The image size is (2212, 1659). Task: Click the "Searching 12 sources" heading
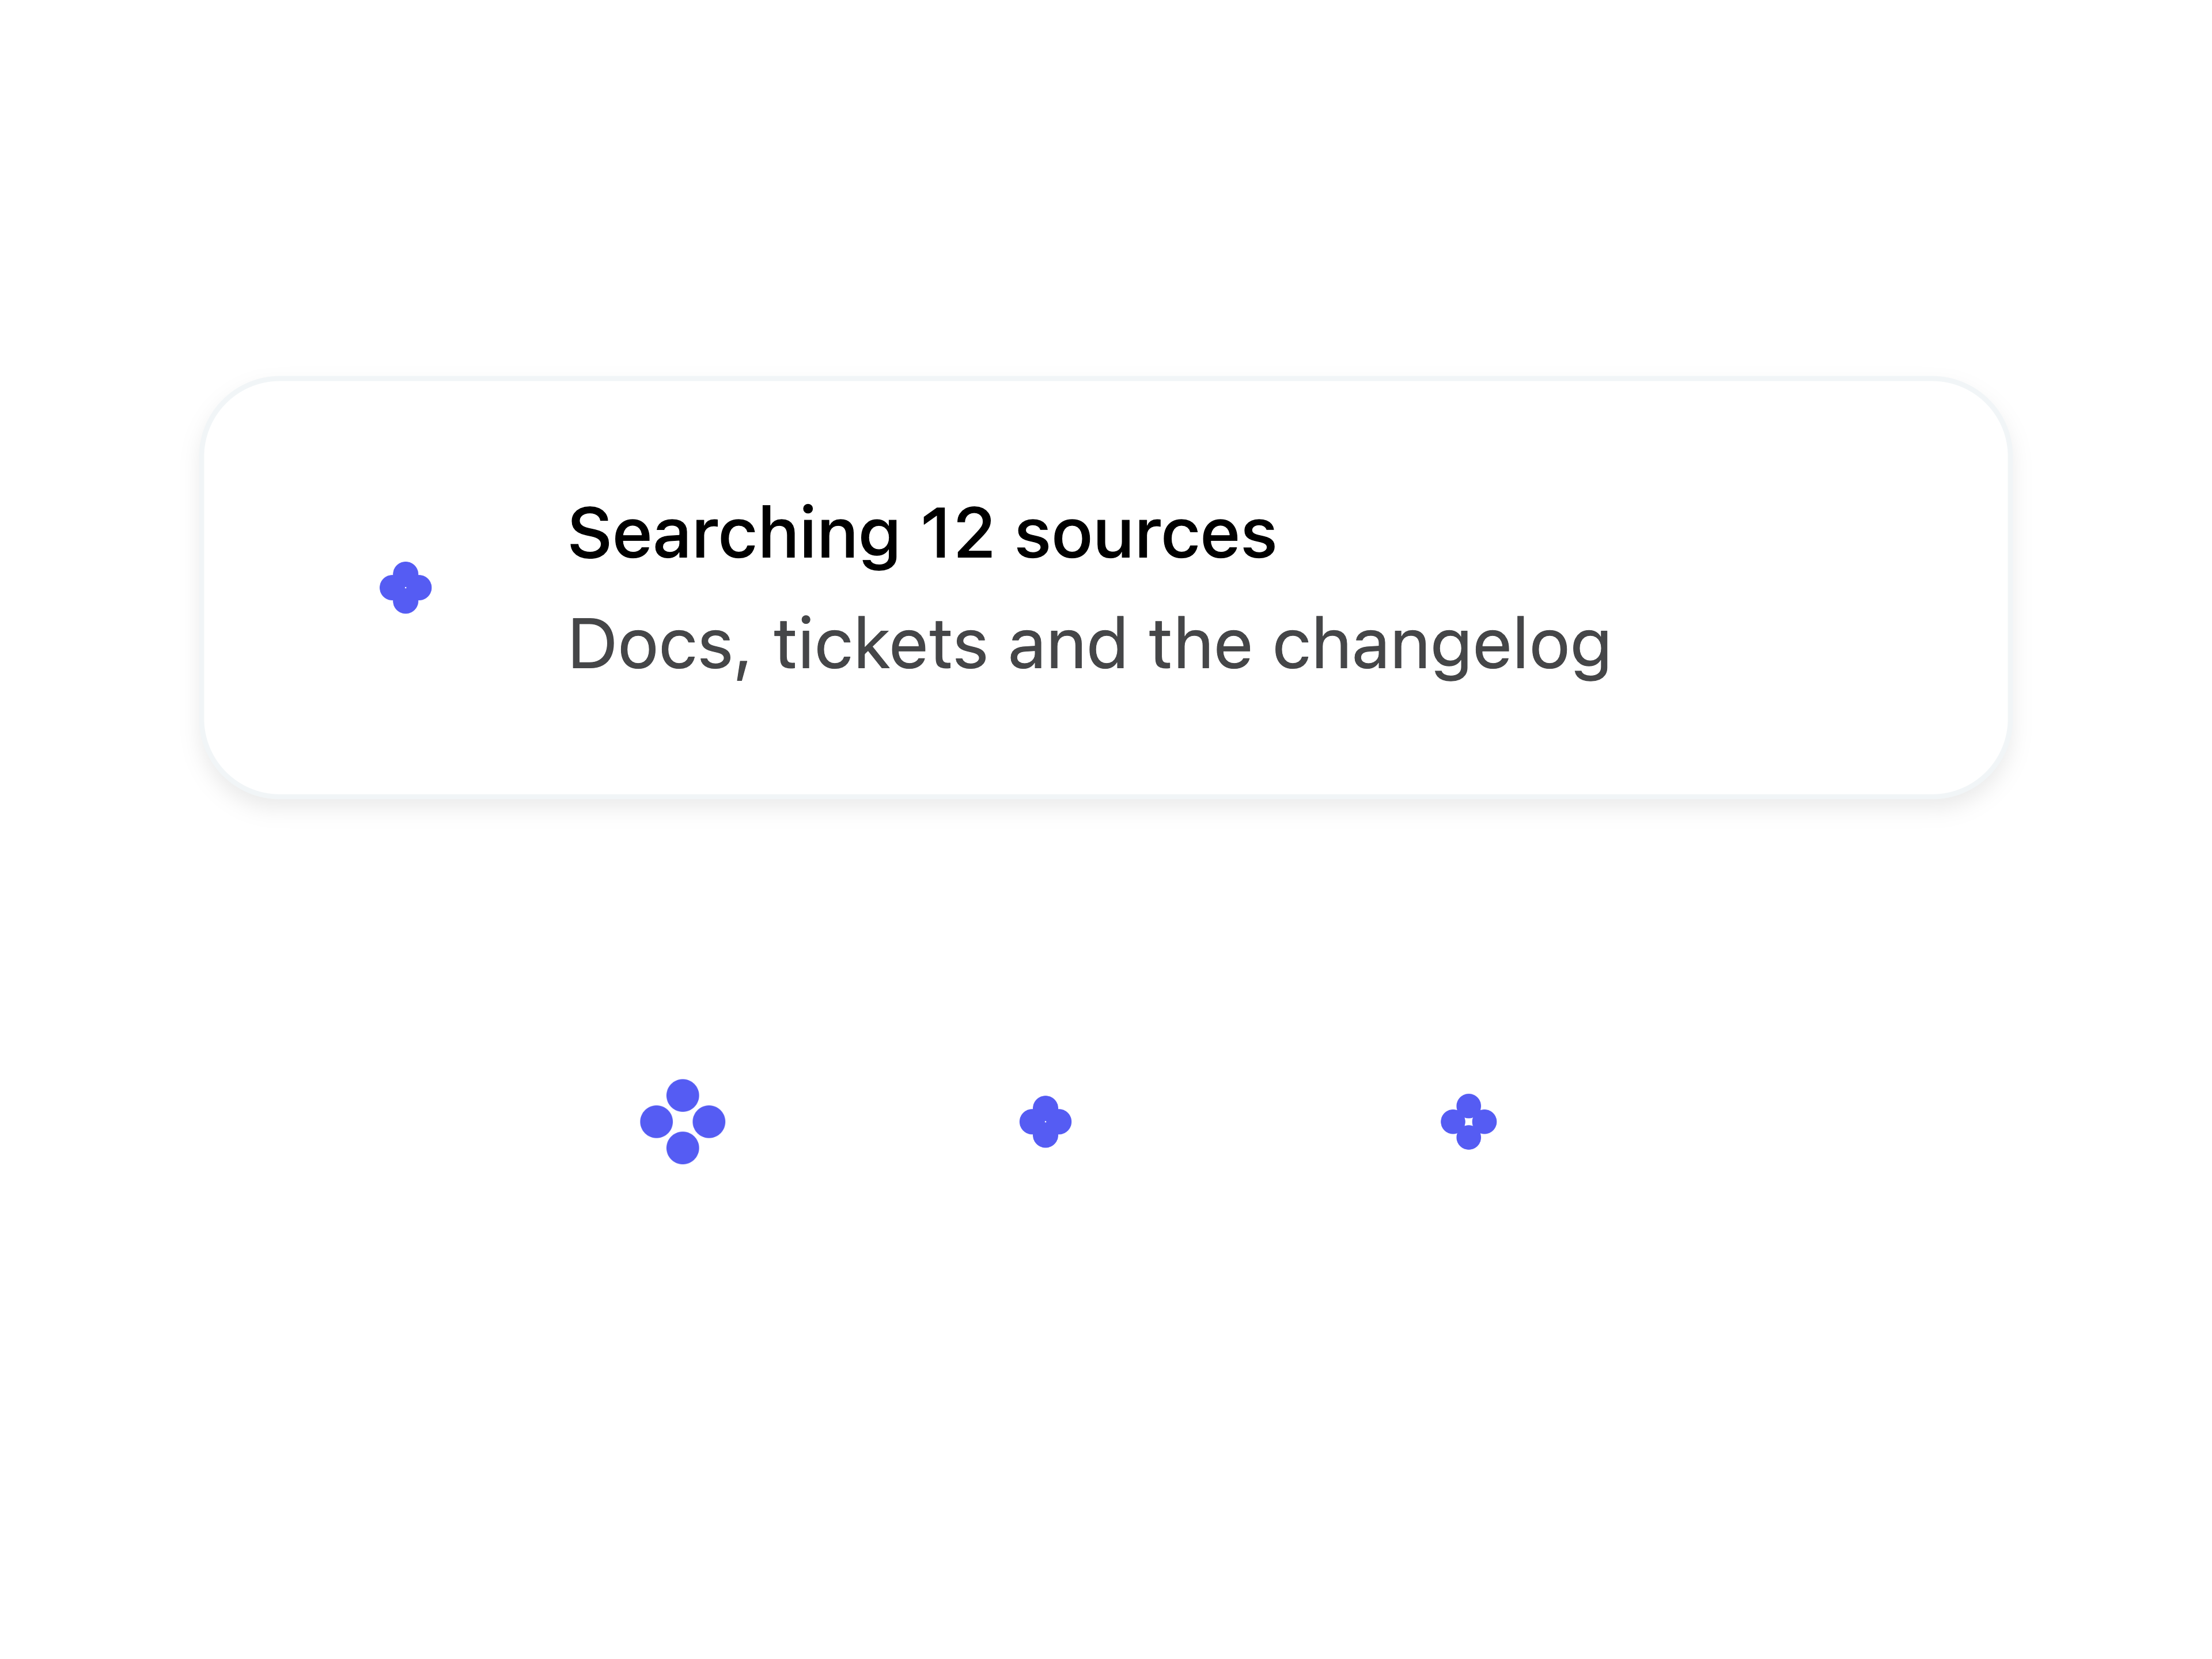922,534
